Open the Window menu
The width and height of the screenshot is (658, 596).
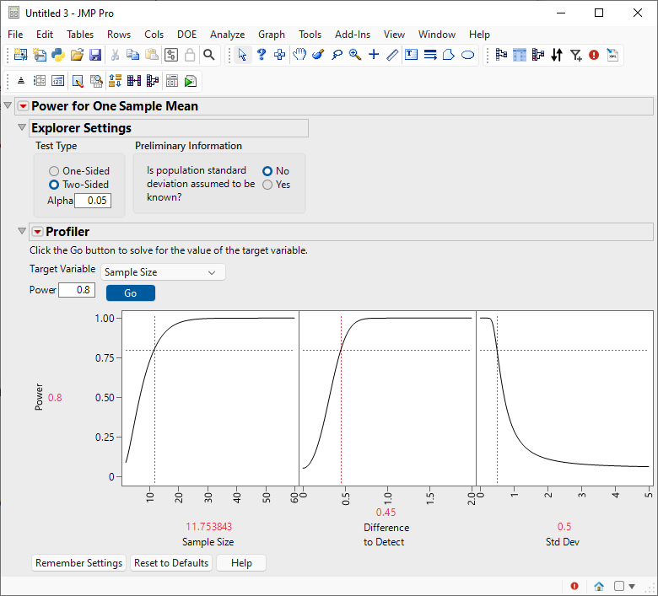[437, 35]
